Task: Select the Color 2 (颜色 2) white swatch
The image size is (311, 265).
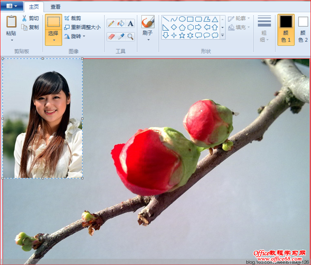Action: pos(303,22)
